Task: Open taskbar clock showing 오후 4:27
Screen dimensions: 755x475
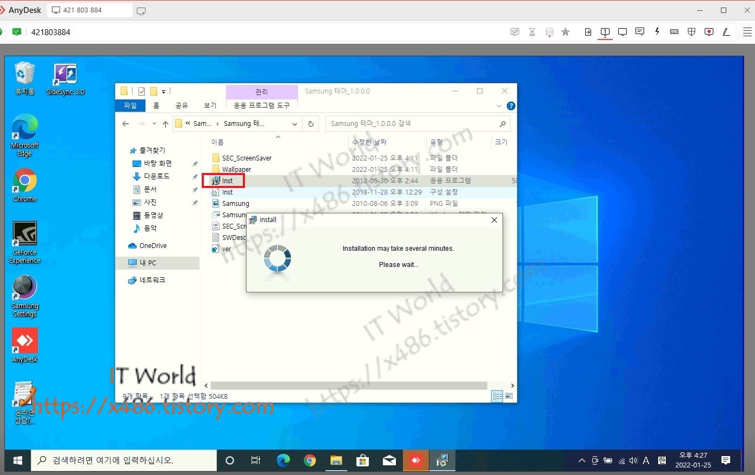Action: (693, 460)
